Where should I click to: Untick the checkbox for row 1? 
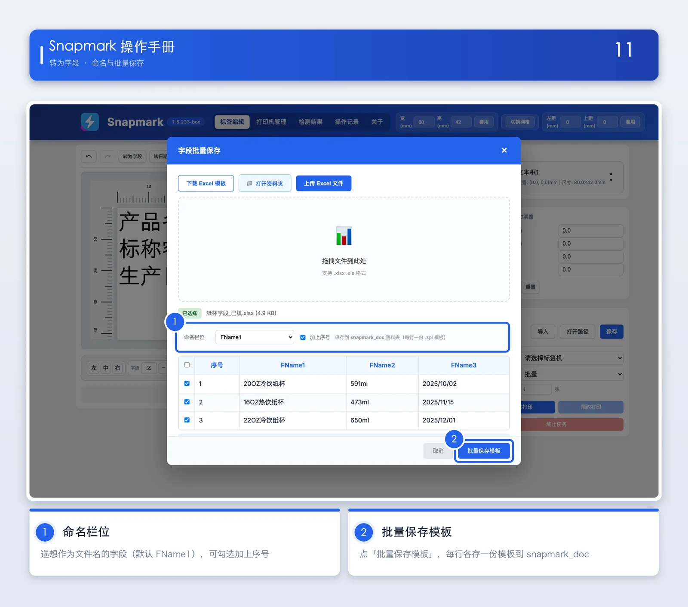[187, 383]
